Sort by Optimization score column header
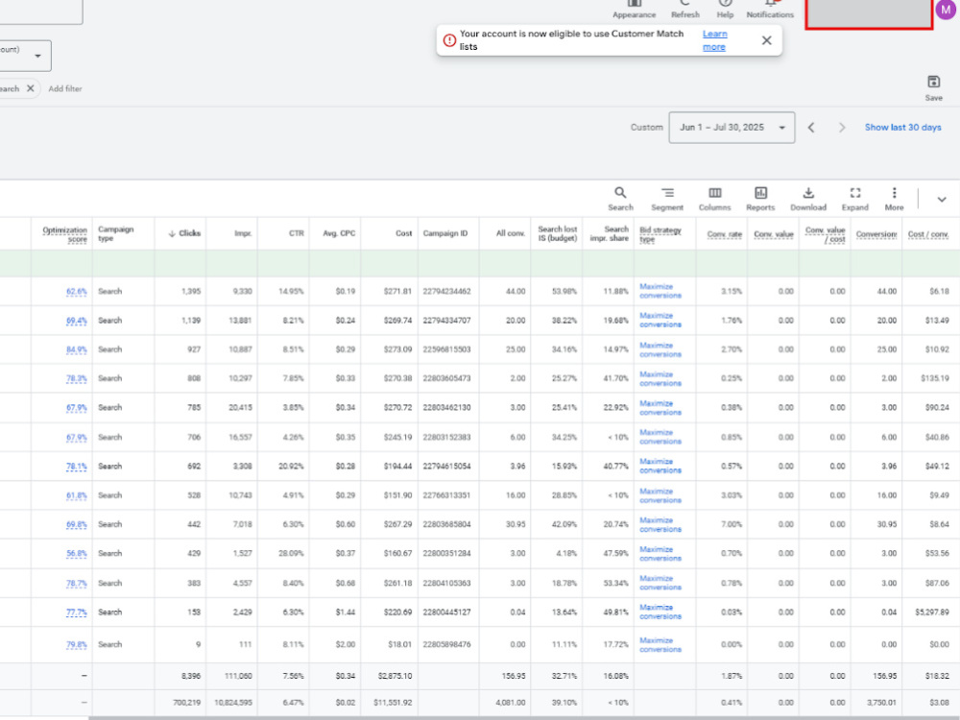960x720 pixels. click(65, 234)
